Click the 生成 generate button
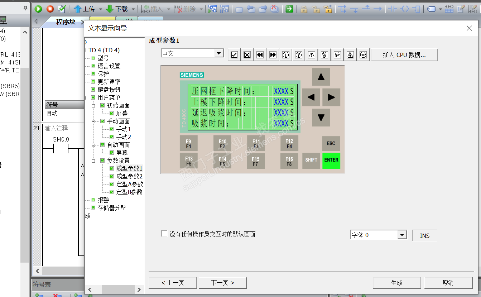The height and width of the screenshot is (297, 481). (x=397, y=283)
